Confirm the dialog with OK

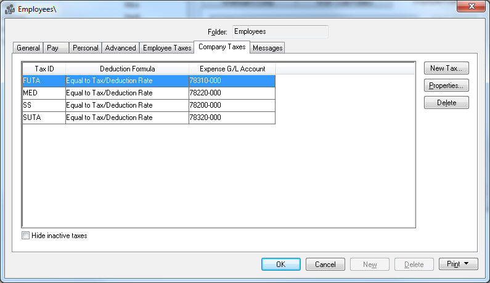pyautogui.click(x=280, y=265)
